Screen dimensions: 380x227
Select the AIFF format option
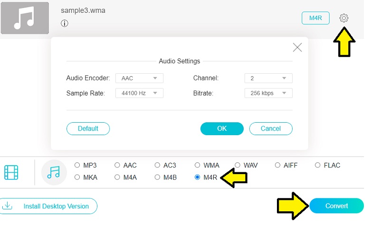tap(278, 166)
